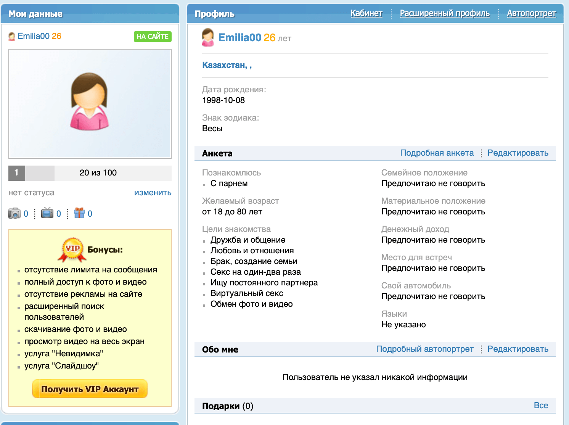This screenshot has width=569, height=425.
Task: Click 'Все' in the Подарки section
Action: click(541, 406)
